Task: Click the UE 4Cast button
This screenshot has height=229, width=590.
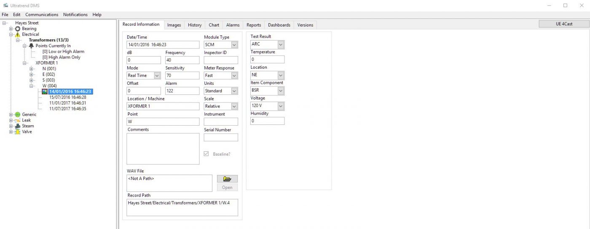Action: (563, 24)
